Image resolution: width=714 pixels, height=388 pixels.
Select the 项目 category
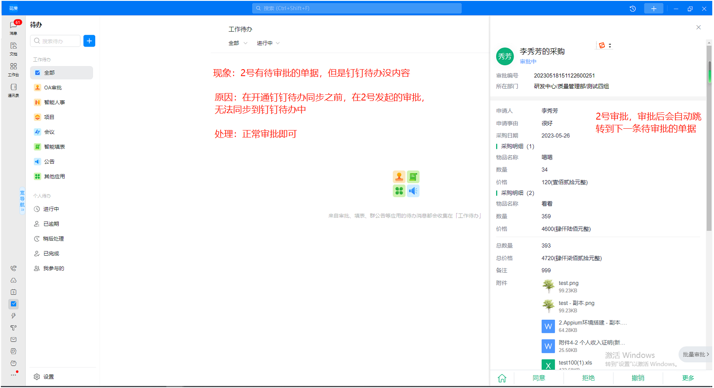pos(62,117)
